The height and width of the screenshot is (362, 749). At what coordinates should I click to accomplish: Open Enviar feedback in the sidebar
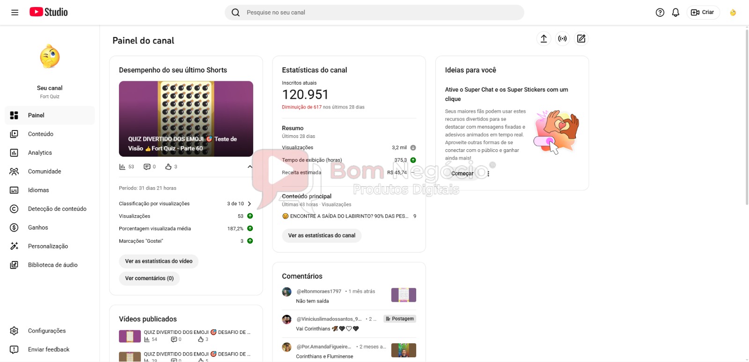tap(50, 350)
